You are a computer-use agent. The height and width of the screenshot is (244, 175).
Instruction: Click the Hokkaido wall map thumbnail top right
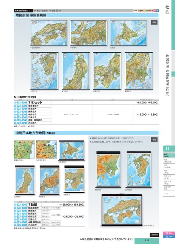pos(128,33)
